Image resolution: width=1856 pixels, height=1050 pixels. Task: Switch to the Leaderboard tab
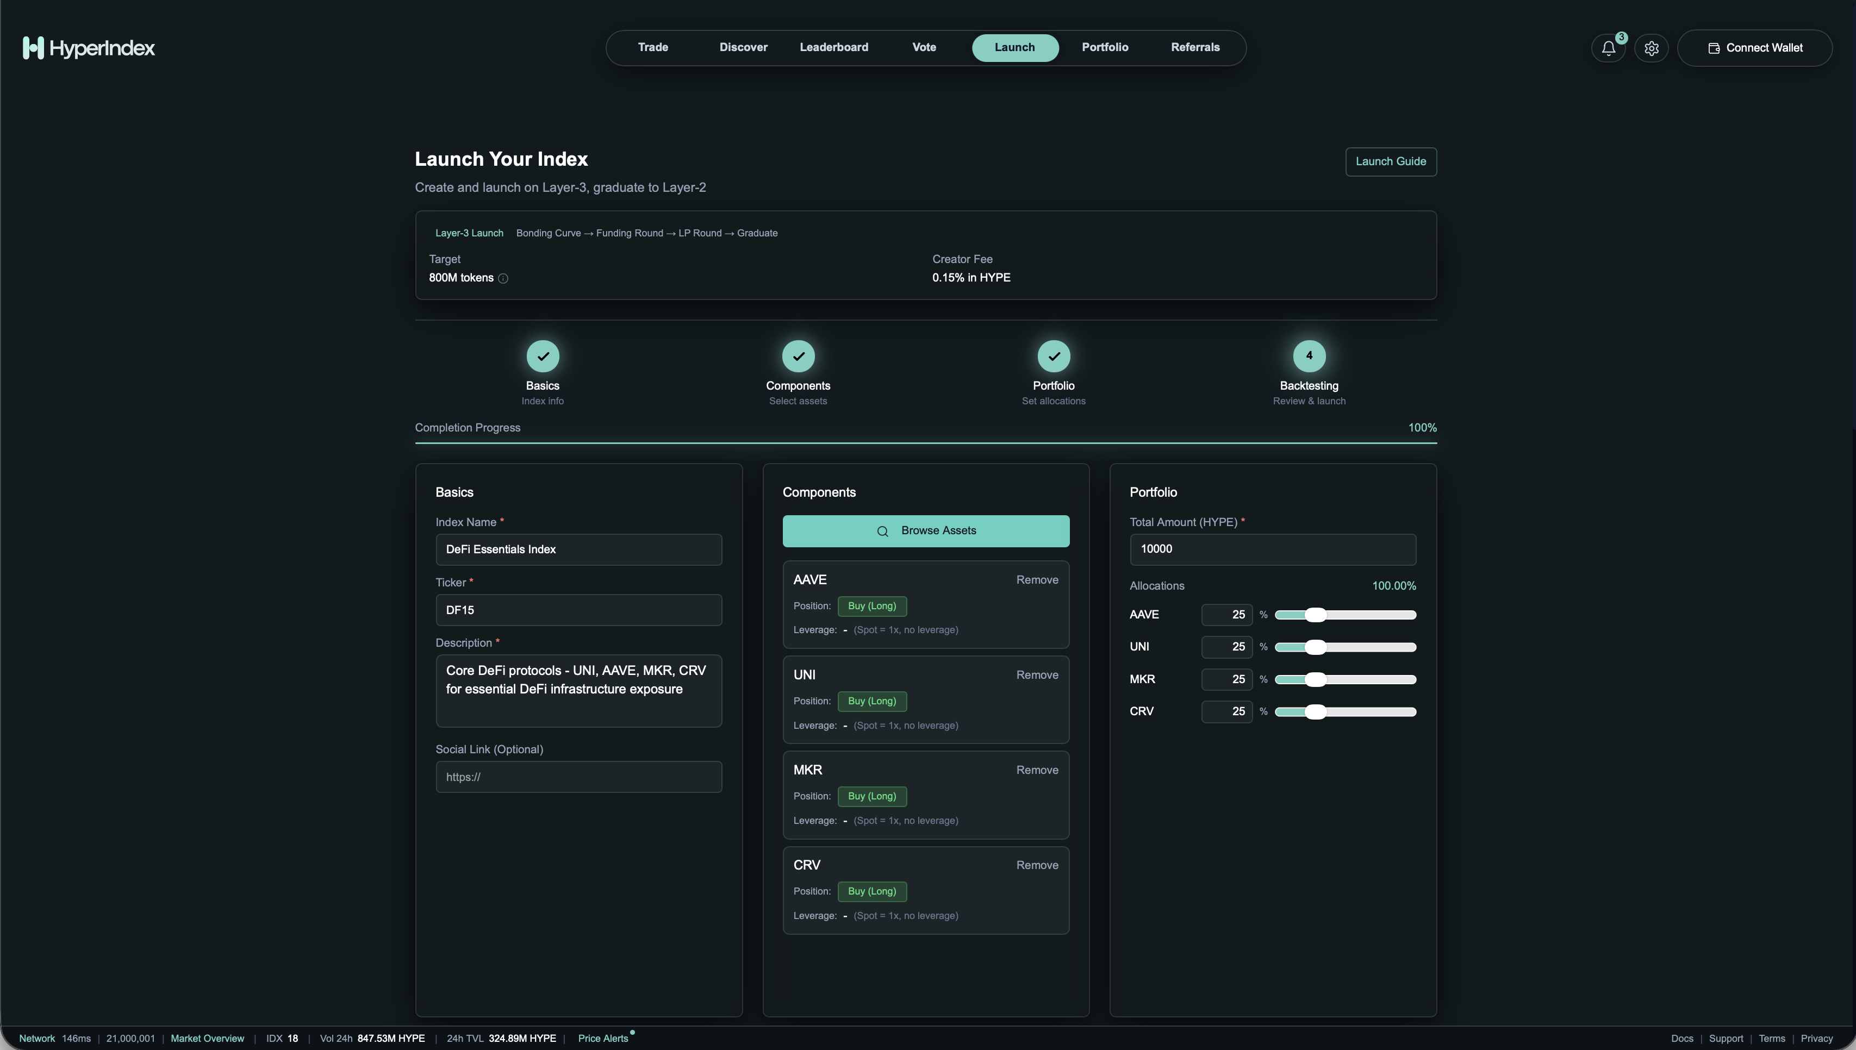[834, 47]
